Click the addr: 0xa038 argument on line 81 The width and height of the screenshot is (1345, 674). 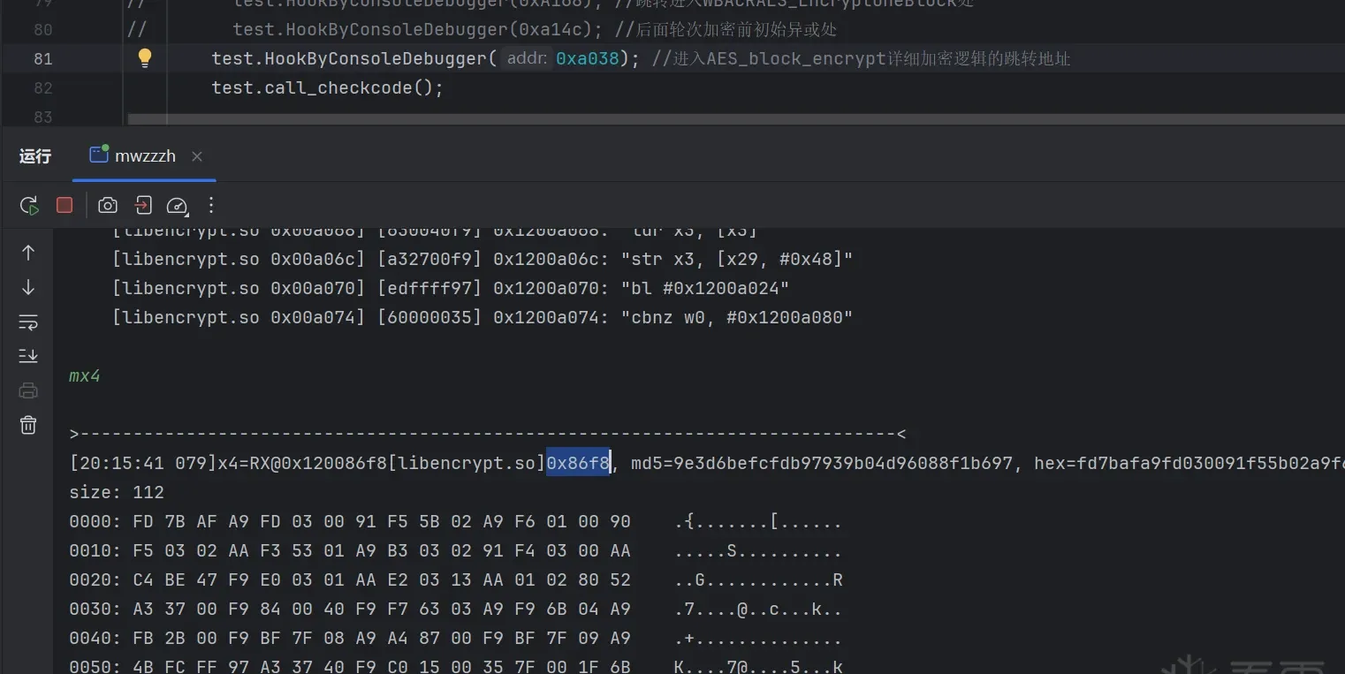point(561,58)
